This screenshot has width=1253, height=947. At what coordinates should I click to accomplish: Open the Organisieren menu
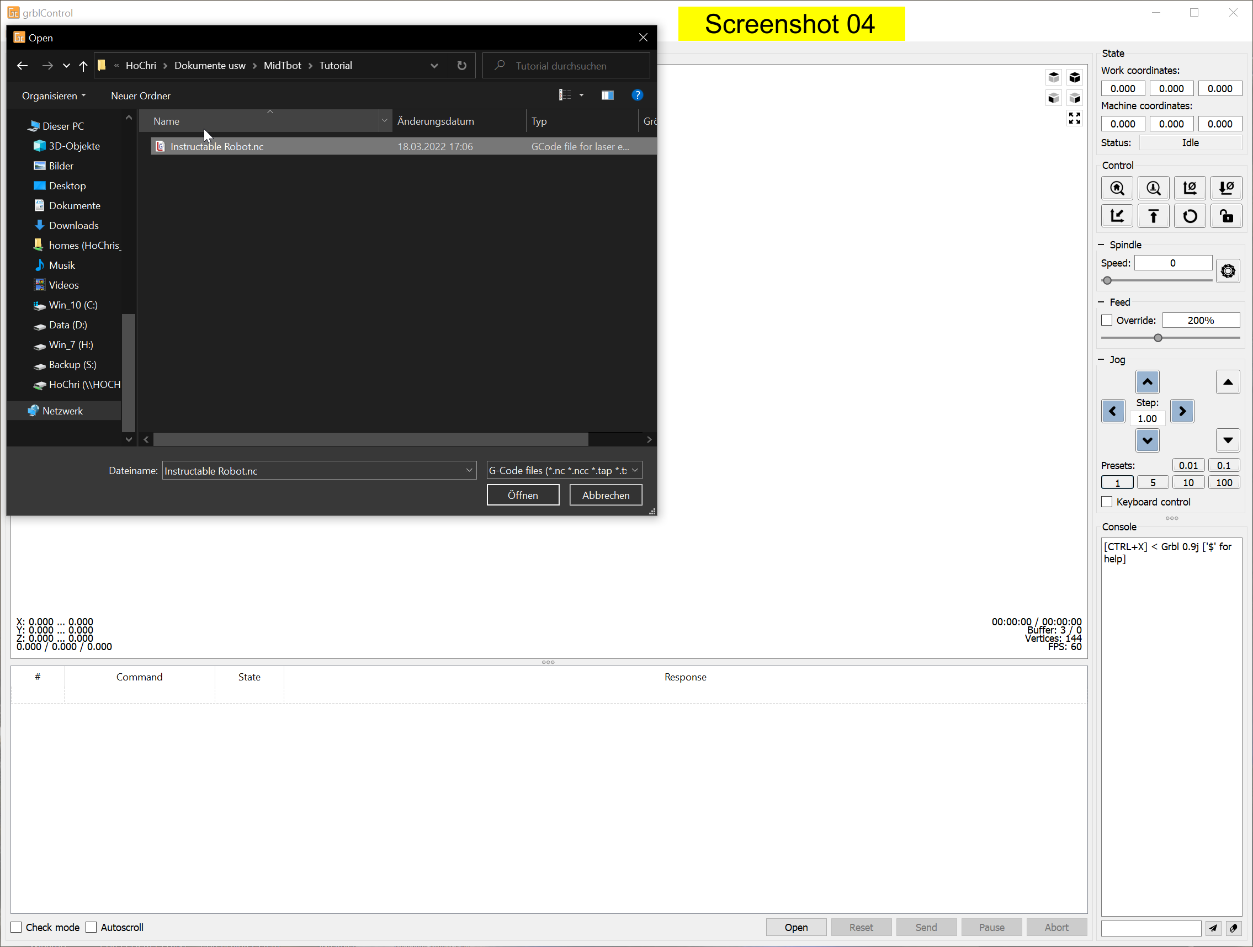pos(53,95)
